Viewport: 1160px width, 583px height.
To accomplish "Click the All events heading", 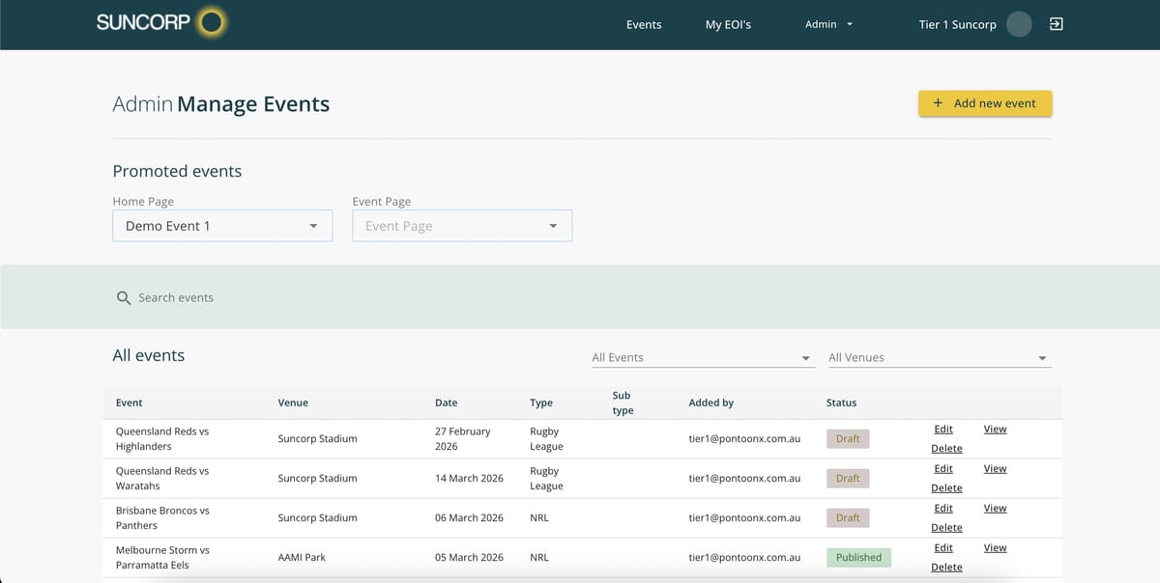I will click(149, 355).
